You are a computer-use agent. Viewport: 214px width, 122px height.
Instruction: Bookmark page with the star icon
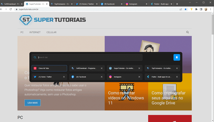(x=185, y=9)
